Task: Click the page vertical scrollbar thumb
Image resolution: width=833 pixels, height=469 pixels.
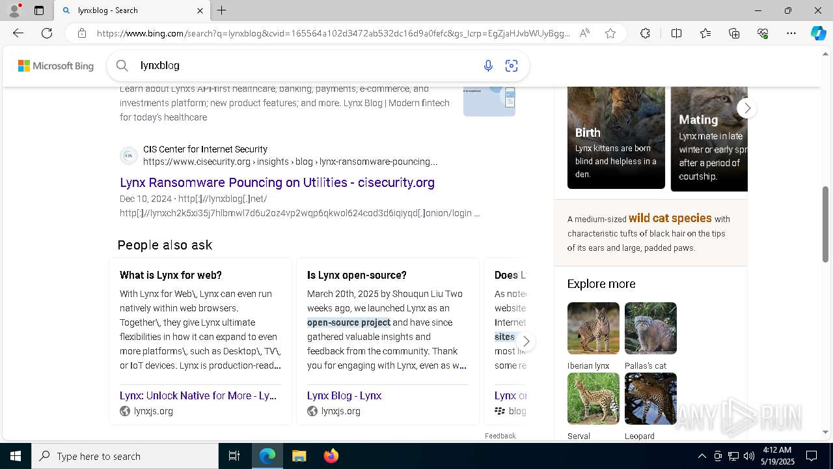Action: [826, 223]
